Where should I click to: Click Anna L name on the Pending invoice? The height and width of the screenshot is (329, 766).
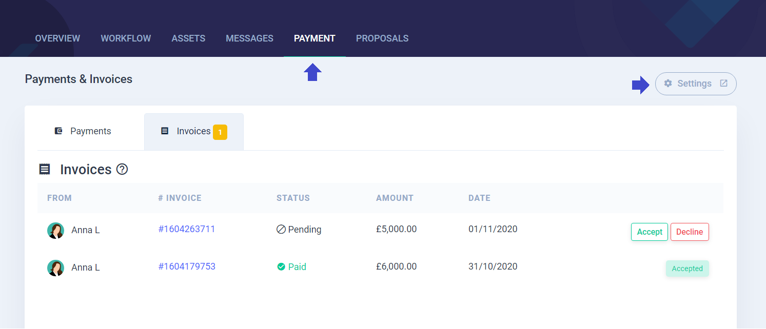(86, 230)
